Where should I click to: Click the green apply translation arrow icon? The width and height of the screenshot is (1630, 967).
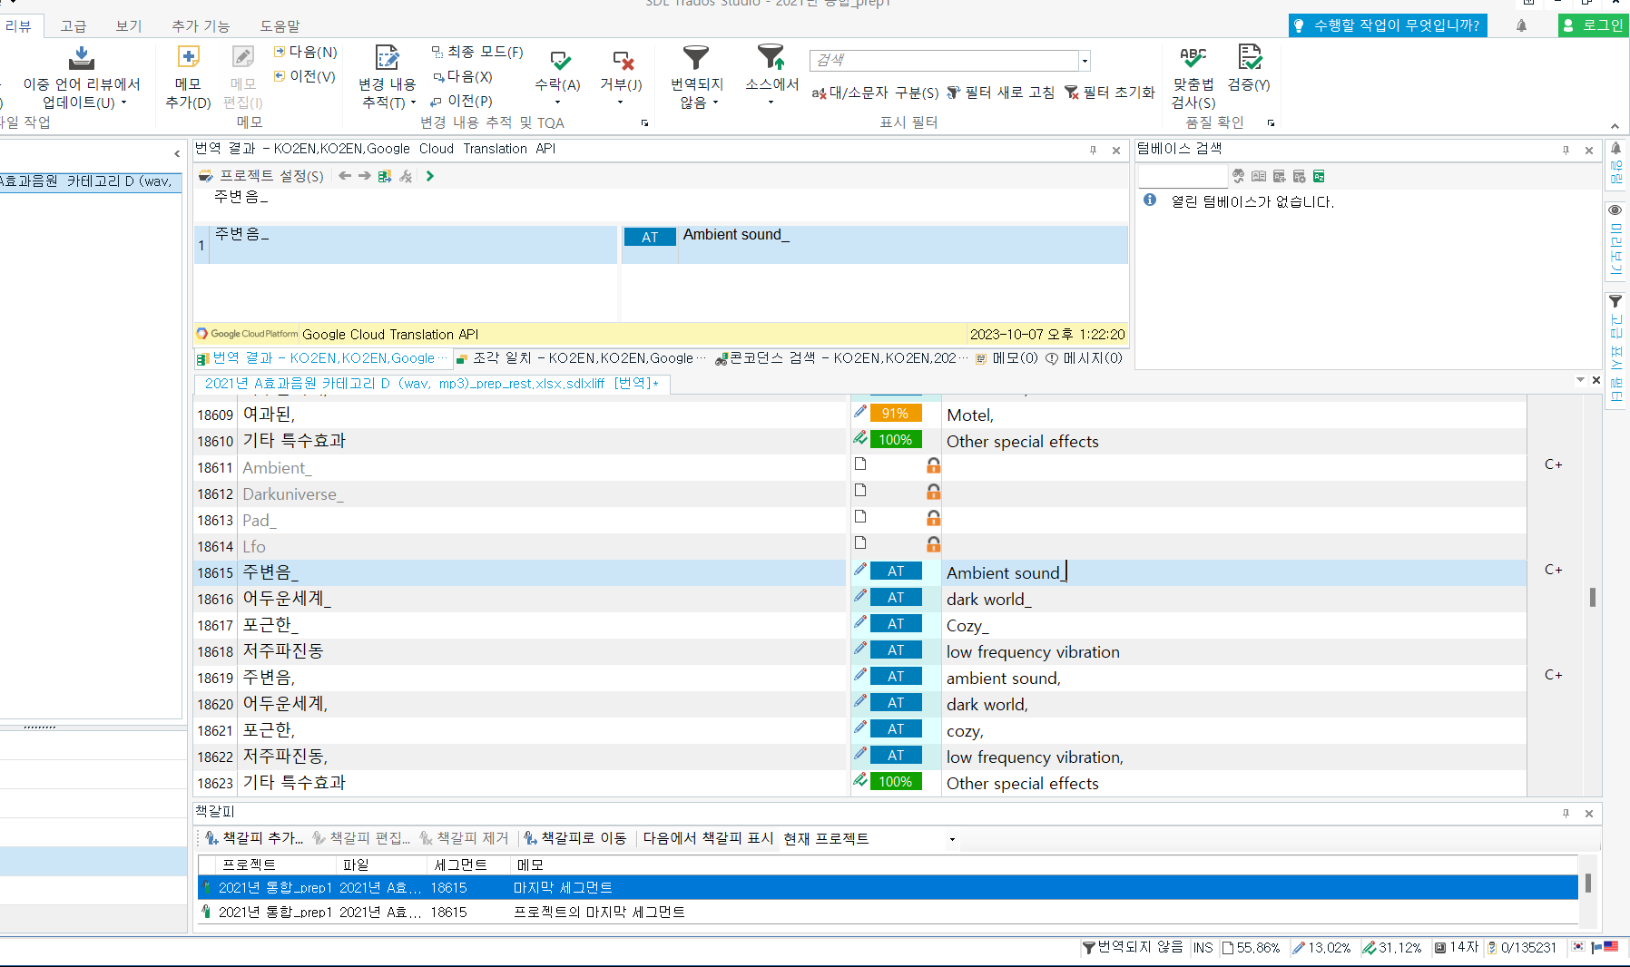pyautogui.click(x=430, y=176)
